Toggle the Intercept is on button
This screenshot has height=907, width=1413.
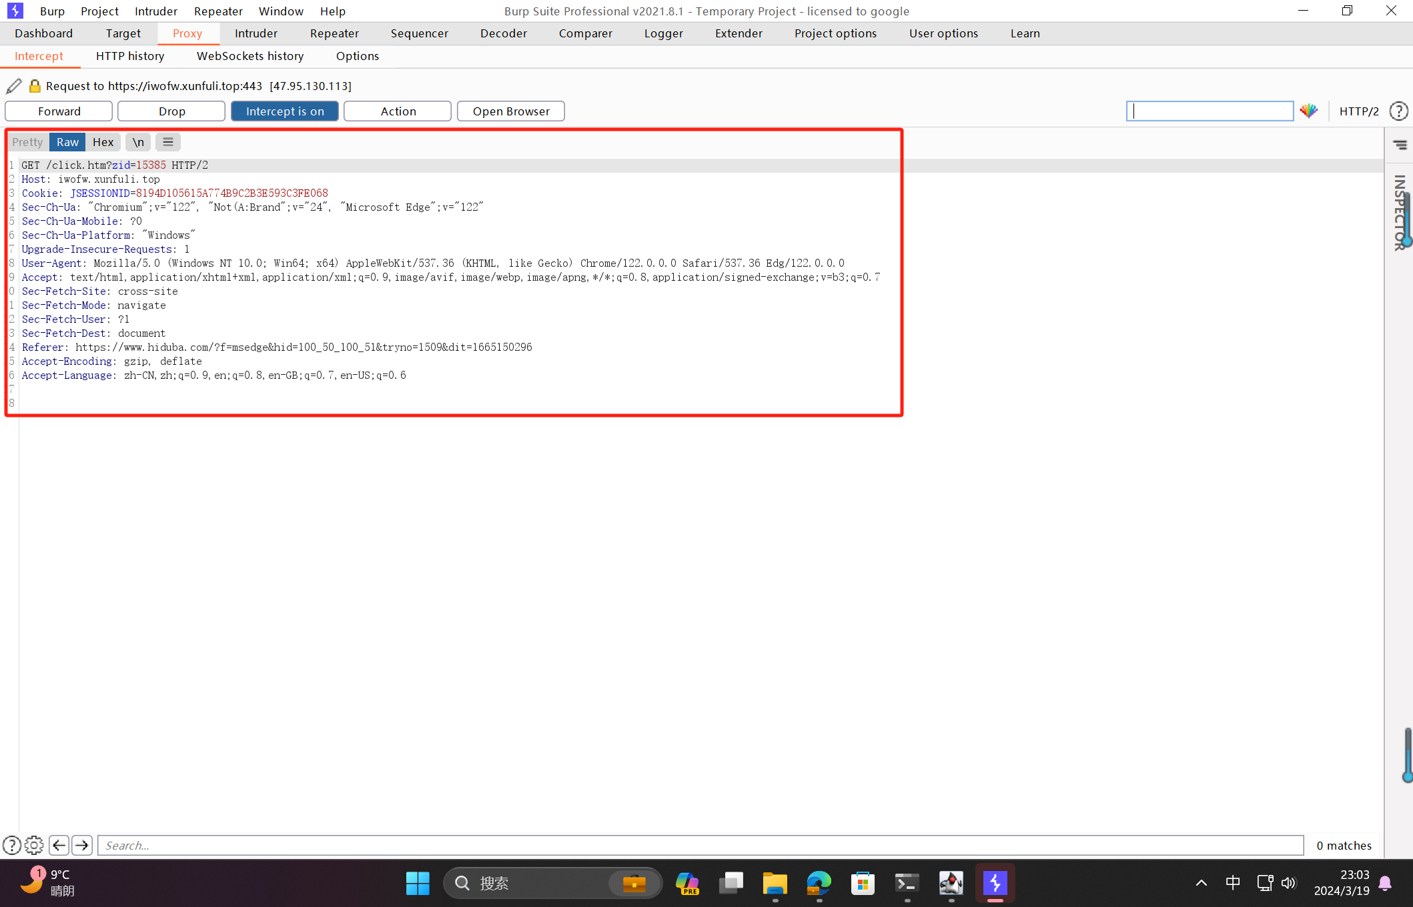tap(285, 111)
